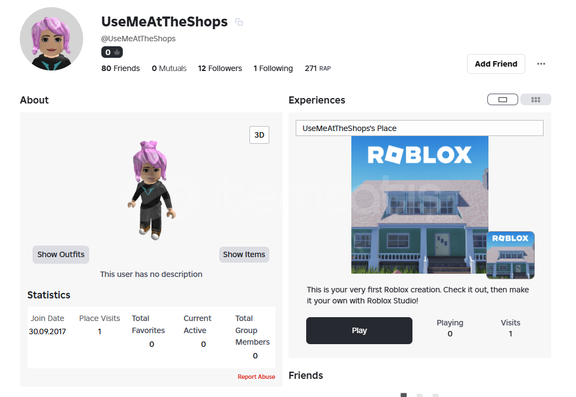Toggle the 3D avatar view

click(259, 135)
